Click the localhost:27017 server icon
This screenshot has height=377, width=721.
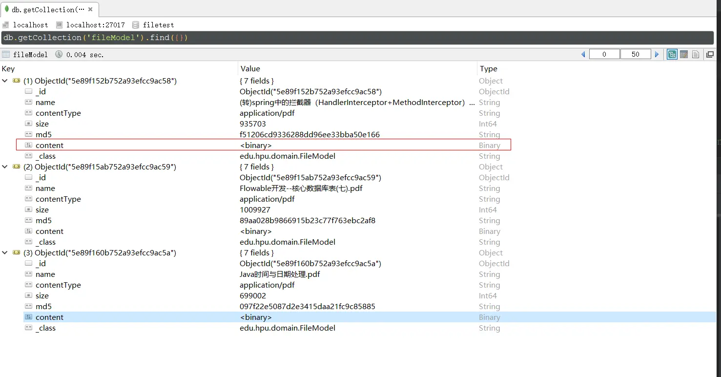pos(60,24)
